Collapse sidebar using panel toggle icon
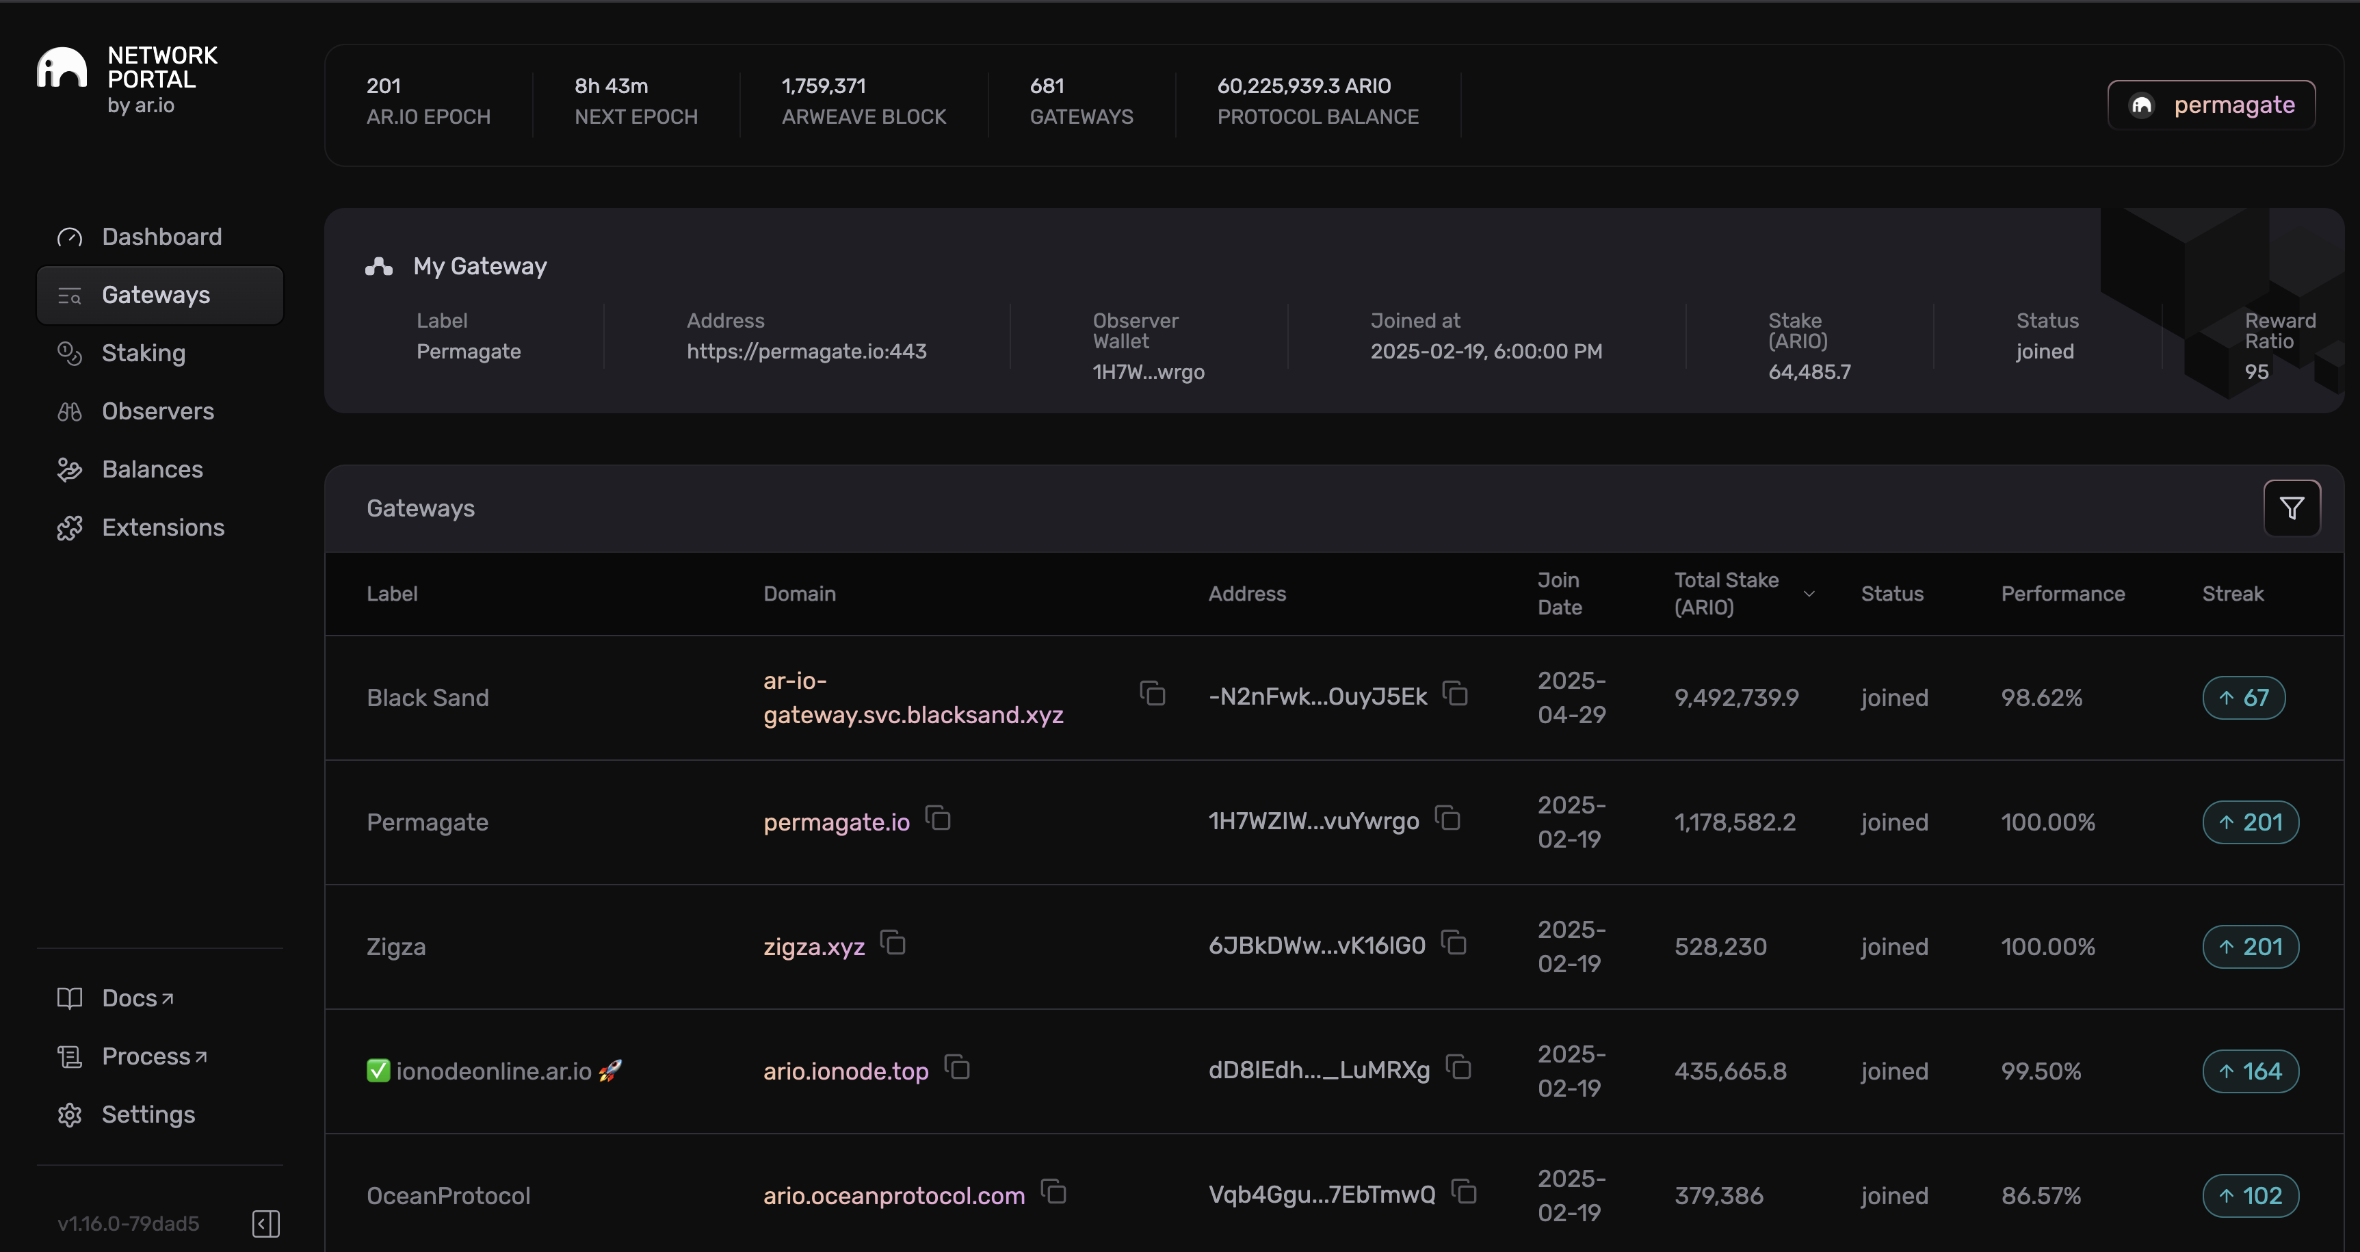Image resolution: width=2360 pixels, height=1252 pixels. (265, 1223)
